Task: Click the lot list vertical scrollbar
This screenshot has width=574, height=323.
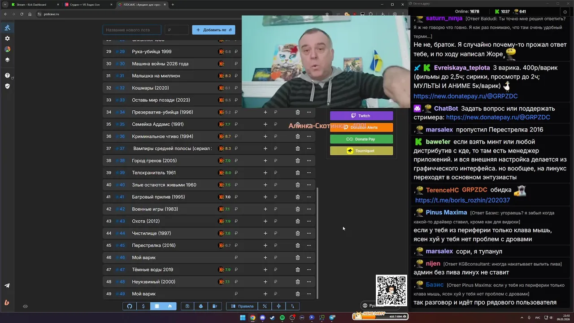Action: click(317, 242)
